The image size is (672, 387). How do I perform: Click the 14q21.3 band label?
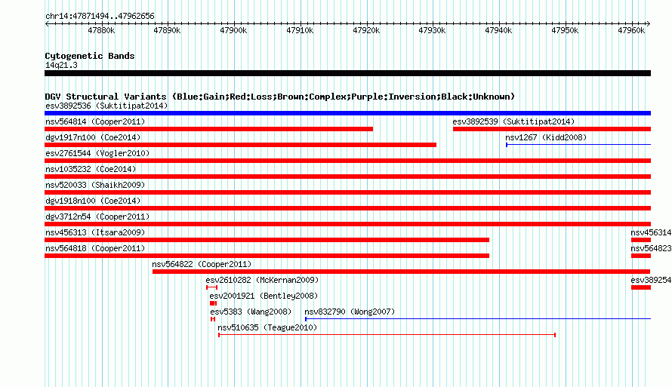61,65
